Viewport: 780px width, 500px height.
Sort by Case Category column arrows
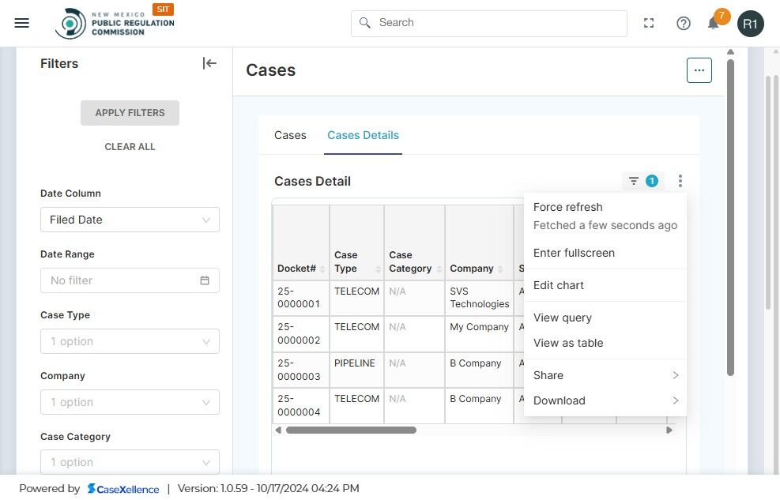tap(439, 269)
